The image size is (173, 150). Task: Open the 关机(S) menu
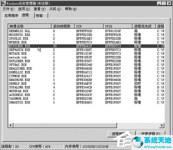click(55, 9)
